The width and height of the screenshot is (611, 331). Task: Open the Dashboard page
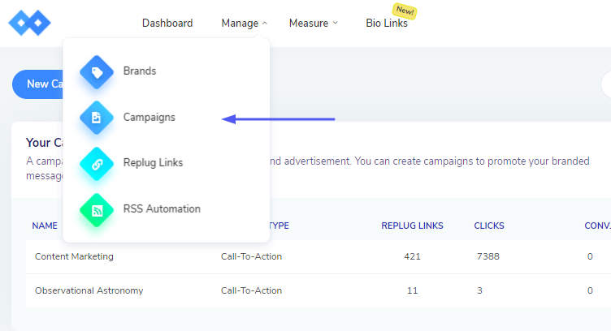point(167,23)
